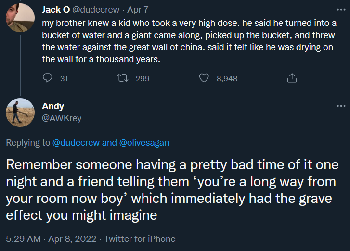Open @olivesagan mention in Replying to line
The width and height of the screenshot is (350, 251).
coord(144,143)
